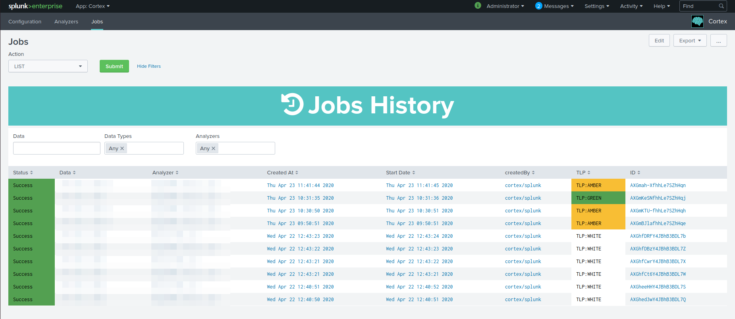
Task: Click TLP:WHITE cell of the 12:43:22 job
Action: click(x=598, y=248)
